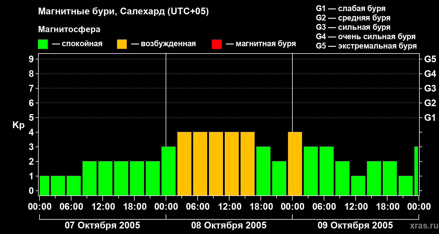
Task: Click the 12:00 label under 07 October
Action: click(103, 207)
